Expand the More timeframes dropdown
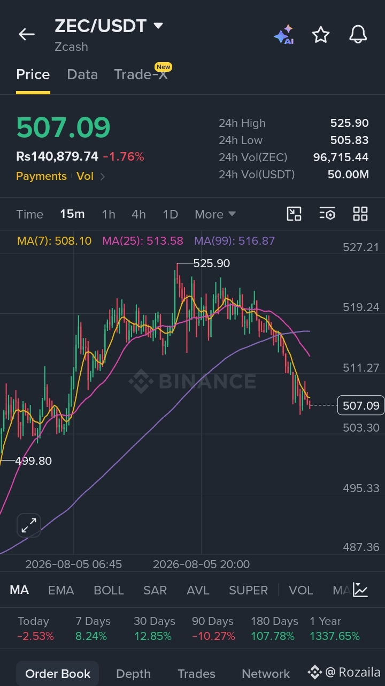 tap(215, 214)
